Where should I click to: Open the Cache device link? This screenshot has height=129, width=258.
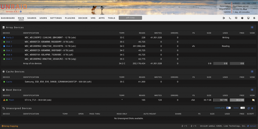tap(9, 82)
